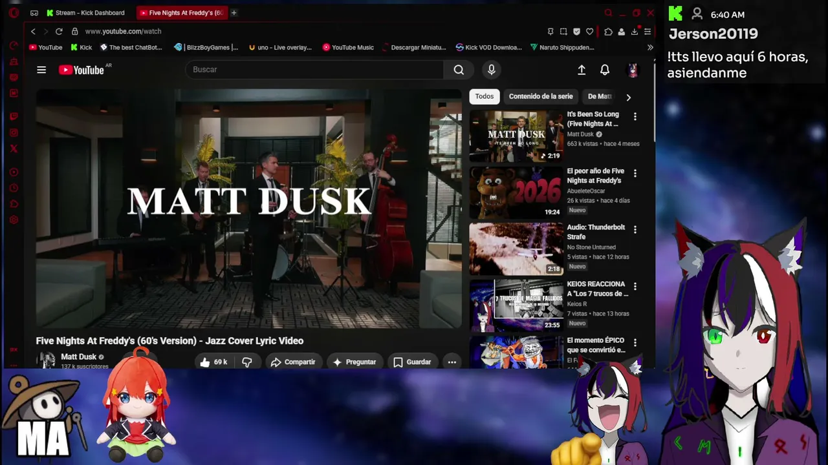Show more filter chips with right arrow

click(628, 97)
